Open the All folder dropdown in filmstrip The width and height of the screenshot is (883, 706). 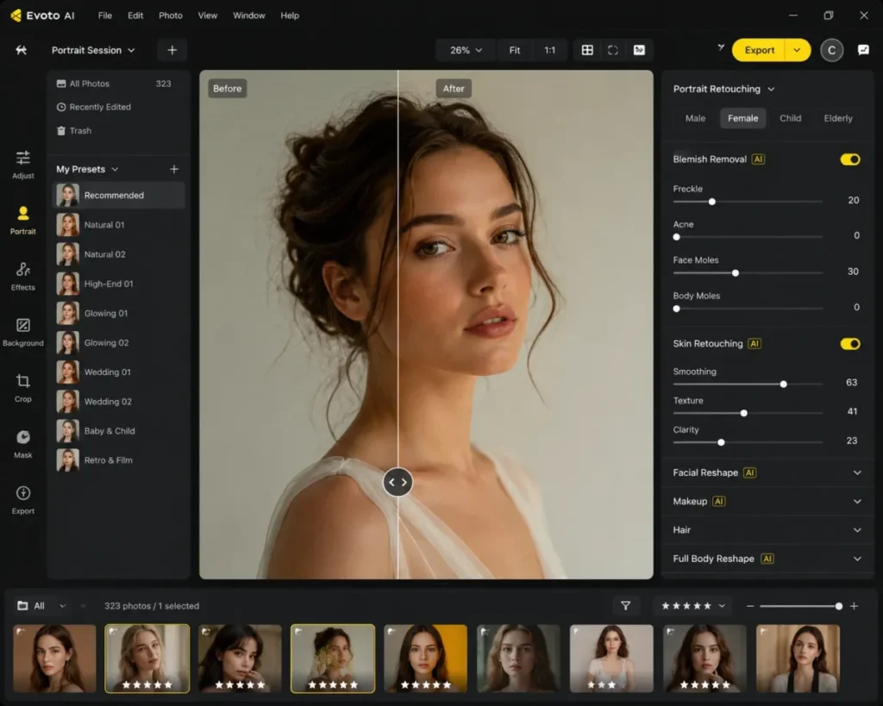click(41, 606)
